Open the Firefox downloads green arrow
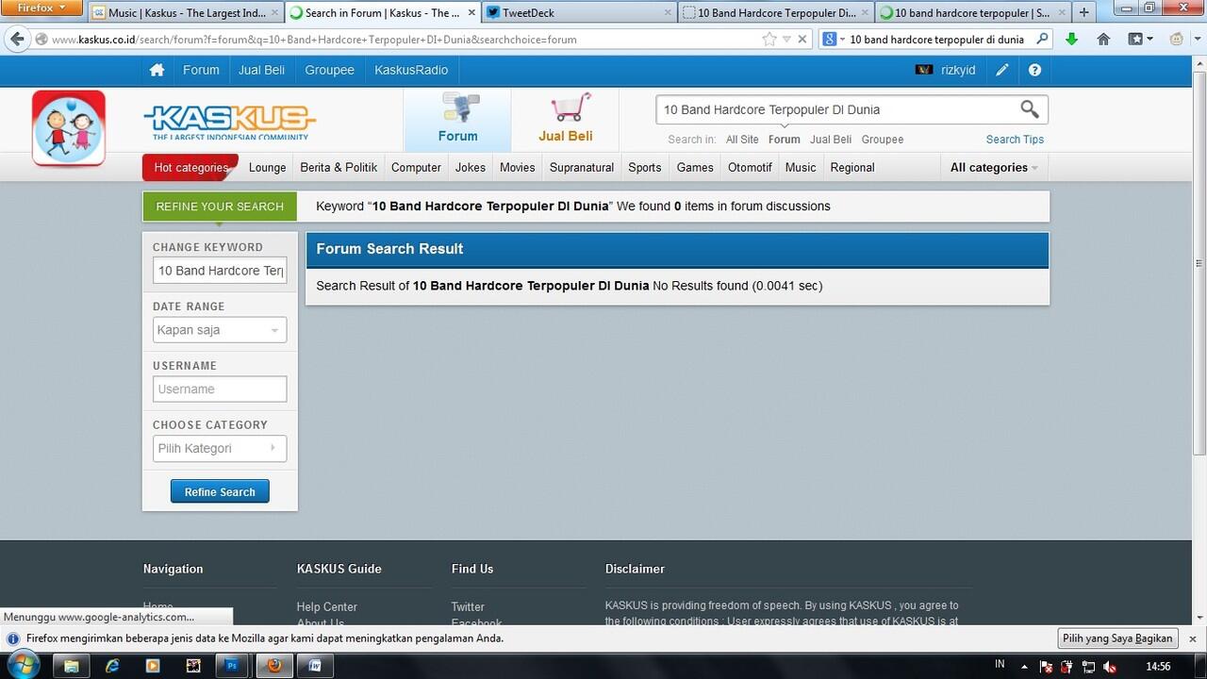This screenshot has width=1207, height=679. 1071,39
